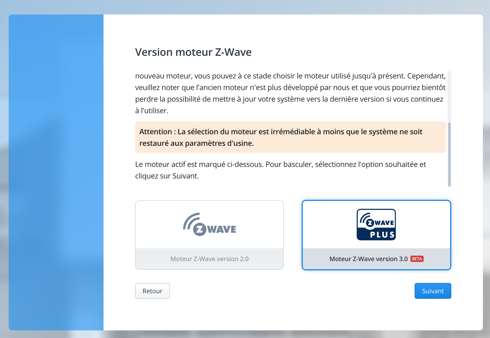Choose Moteur Z-Wave version 3.0 label

[369, 259]
